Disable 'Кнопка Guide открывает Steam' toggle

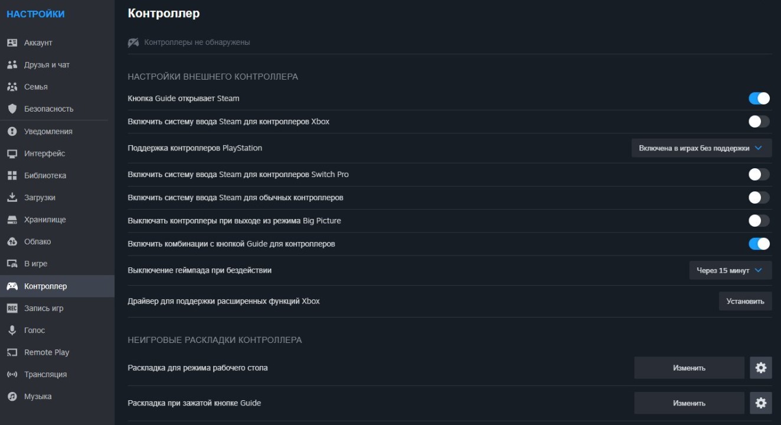[x=759, y=99]
